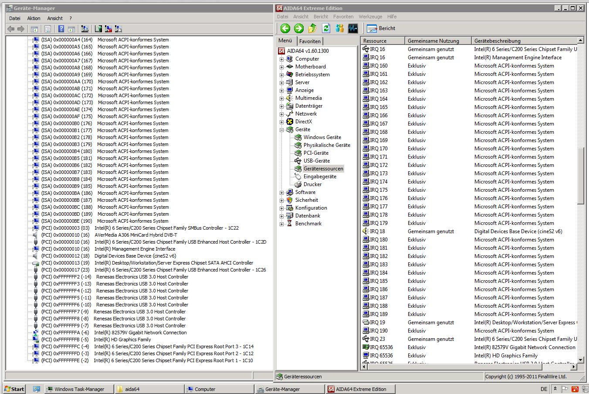Image resolution: width=589 pixels, height=394 pixels.
Task: Switch to the Menü tab
Action: click(x=286, y=41)
